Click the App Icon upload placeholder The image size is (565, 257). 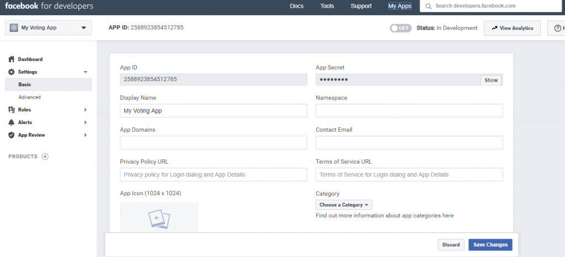coord(159,217)
